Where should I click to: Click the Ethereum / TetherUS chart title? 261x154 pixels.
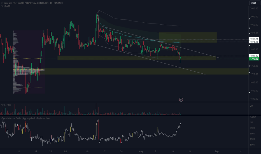32,3
